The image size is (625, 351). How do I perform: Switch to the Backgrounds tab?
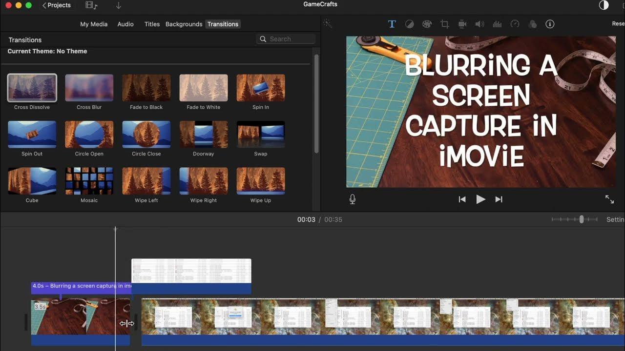184,24
